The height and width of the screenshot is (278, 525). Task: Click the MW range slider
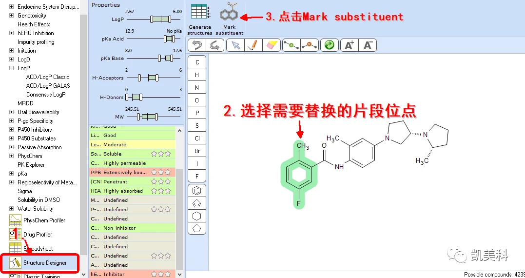pyautogui.click(x=155, y=117)
